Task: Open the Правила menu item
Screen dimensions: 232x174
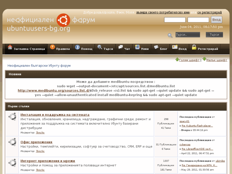Action: [60, 49]
